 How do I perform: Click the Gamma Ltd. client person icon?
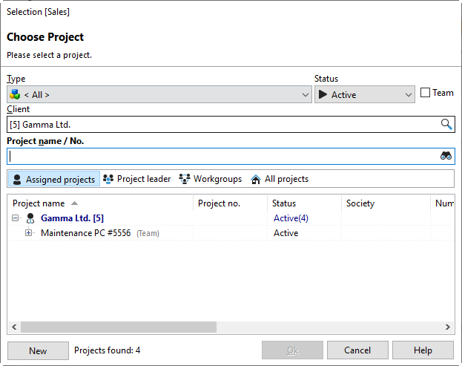click(x=30, y=218)
